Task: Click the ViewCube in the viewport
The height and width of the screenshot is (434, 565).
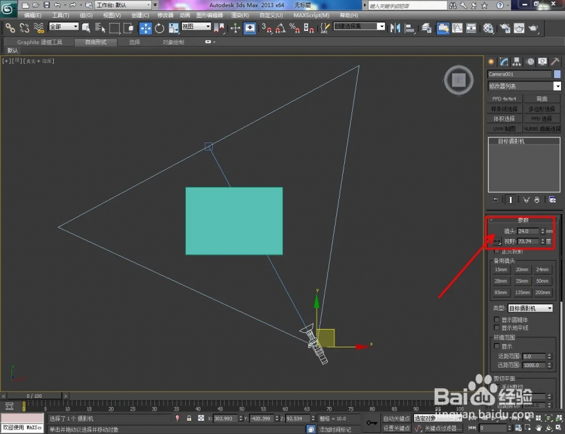Action: tap(459, 80)
